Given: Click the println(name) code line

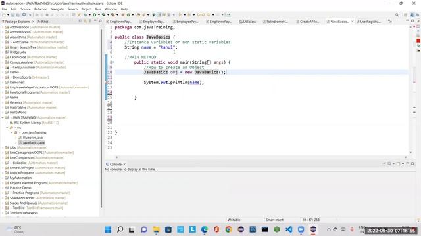Looking at the screenshot, I should pyautogui.click(x=174, y=83).
